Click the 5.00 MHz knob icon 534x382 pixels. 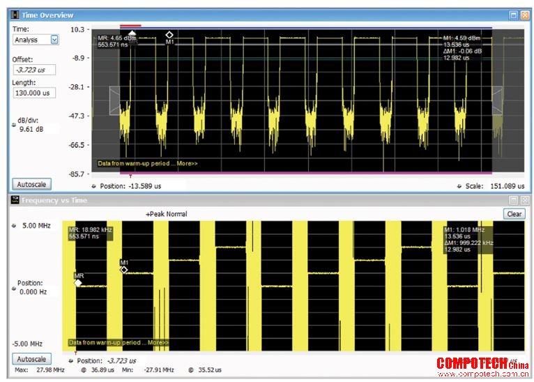(x=14, y=225)
